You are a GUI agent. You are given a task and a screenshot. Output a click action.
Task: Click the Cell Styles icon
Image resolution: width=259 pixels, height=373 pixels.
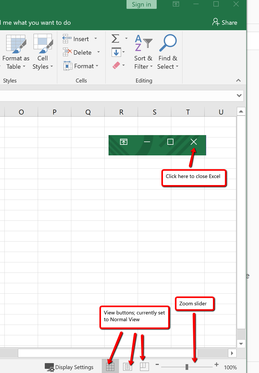42,44
